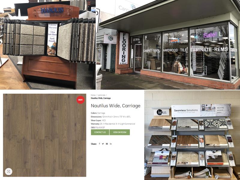Click the Nautilus Wide, Carriage product title
The height and width of the screenshot is (180, 240).
point(115,106)
